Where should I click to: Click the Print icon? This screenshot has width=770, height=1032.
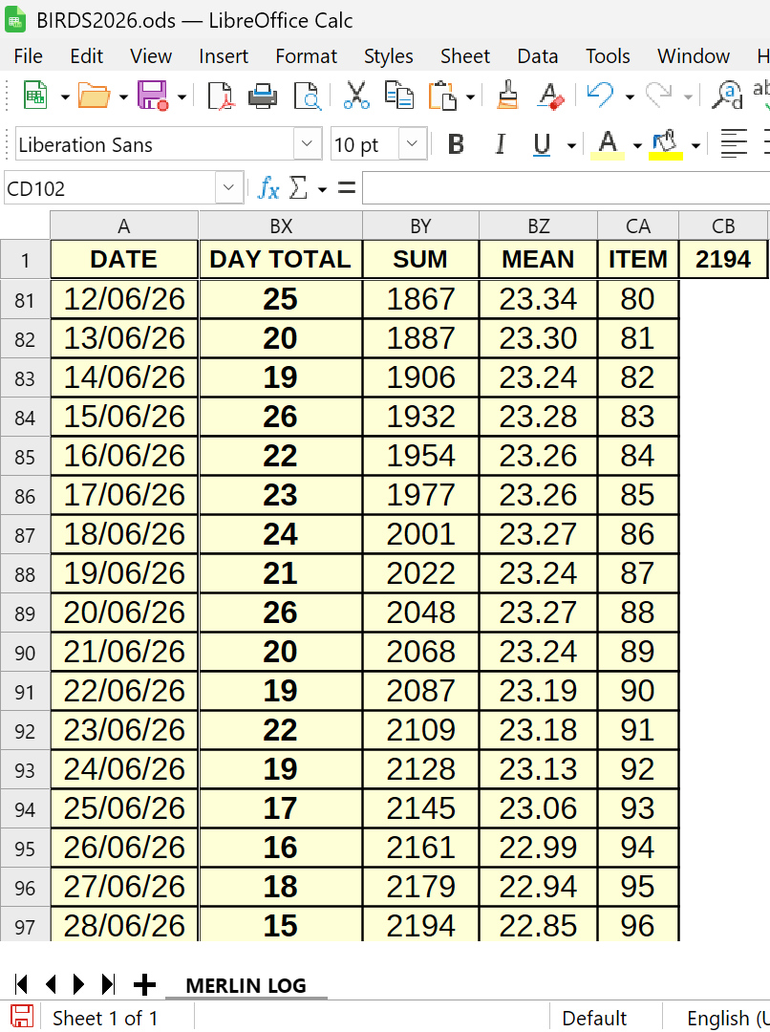coord(263,96)
